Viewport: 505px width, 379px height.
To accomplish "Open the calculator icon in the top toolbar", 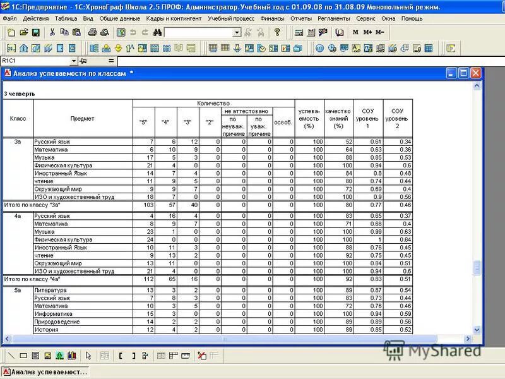I will (x=299, y=32).
